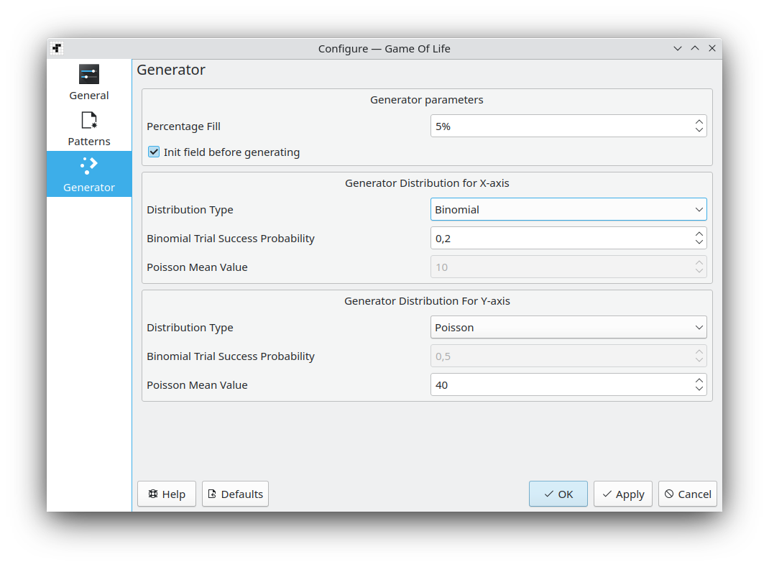This screenshot has height=567, width=769.
Task: Click the disabled Y-axis probability field showing 0,5
Action: coord(568,356)
